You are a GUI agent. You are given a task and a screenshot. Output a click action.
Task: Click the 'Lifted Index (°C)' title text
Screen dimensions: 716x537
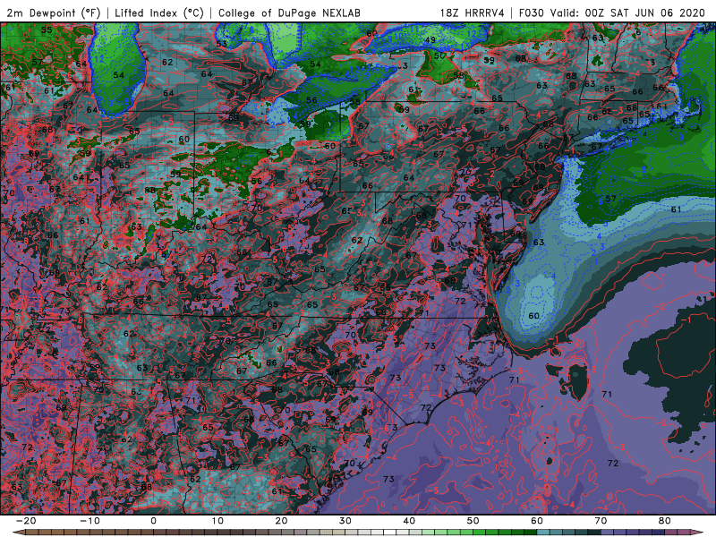159,13
